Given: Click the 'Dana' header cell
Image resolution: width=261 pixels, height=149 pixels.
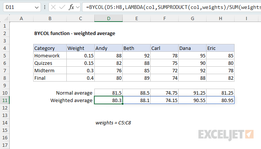Looking at the screenshot, I should pos(192,48).
